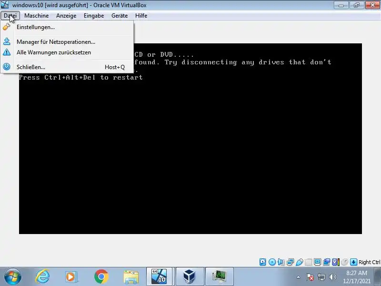Viewport: 381px width, 286px height.
Task: Open the Action Center flag icon
Action: coord(310,277)
